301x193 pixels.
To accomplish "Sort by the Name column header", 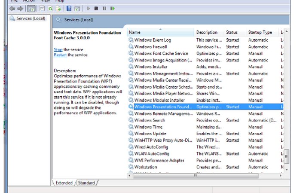I will 160,32.
